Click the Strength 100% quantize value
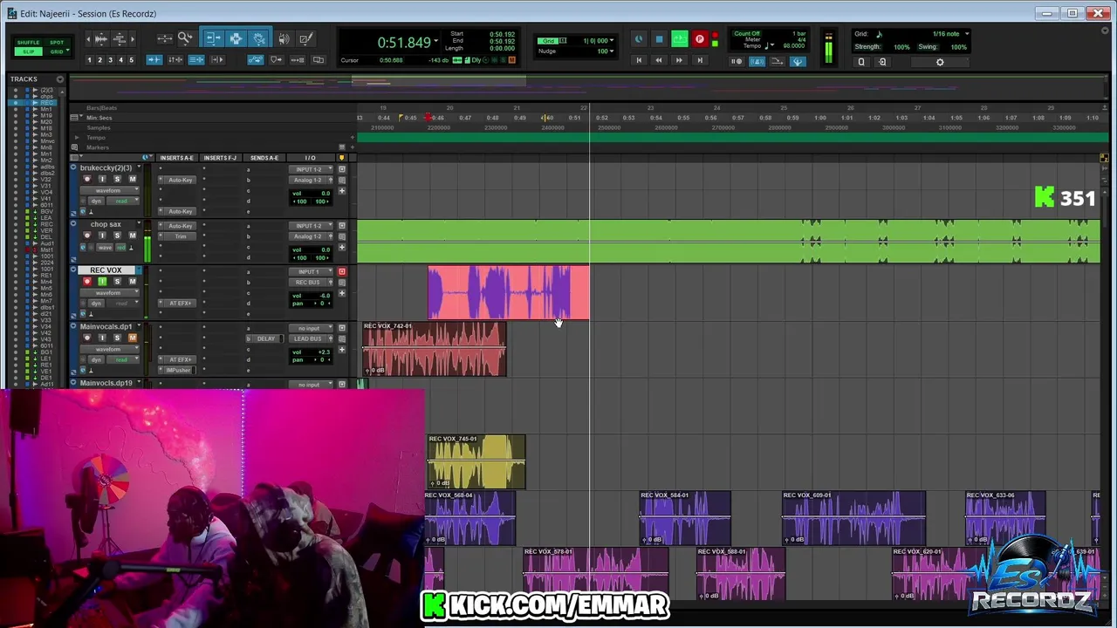 pos(901,47)
